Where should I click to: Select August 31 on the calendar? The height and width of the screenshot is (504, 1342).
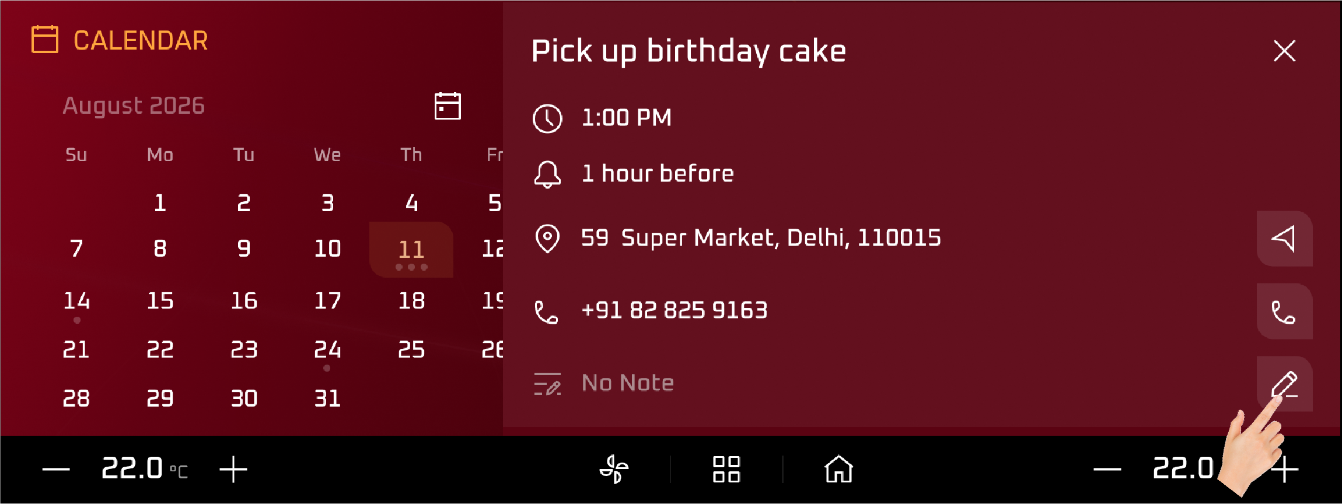(x=327, y=398)
